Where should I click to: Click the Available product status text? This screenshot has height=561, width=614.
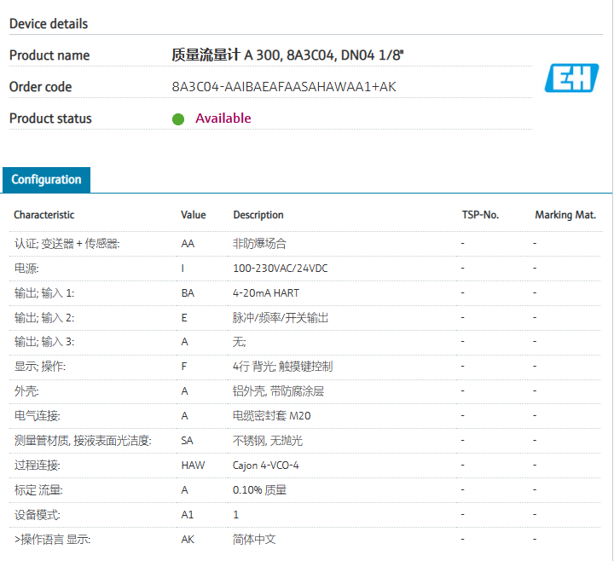pyautogui.click(x=223, y=119)
